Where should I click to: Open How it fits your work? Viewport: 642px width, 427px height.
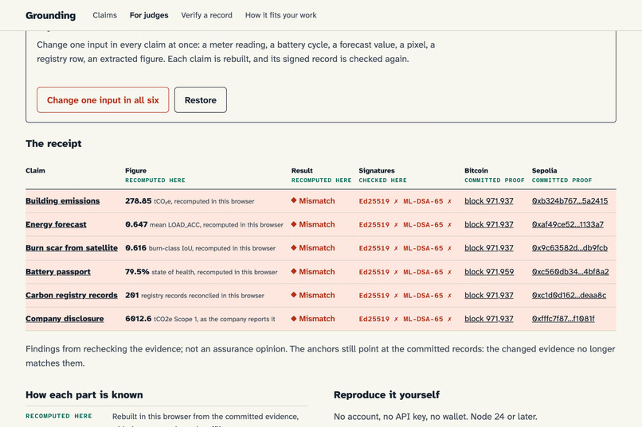[281, 15]
